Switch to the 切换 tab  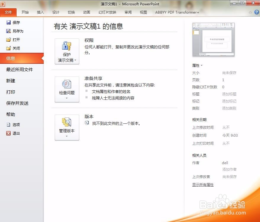click(71, 12)
